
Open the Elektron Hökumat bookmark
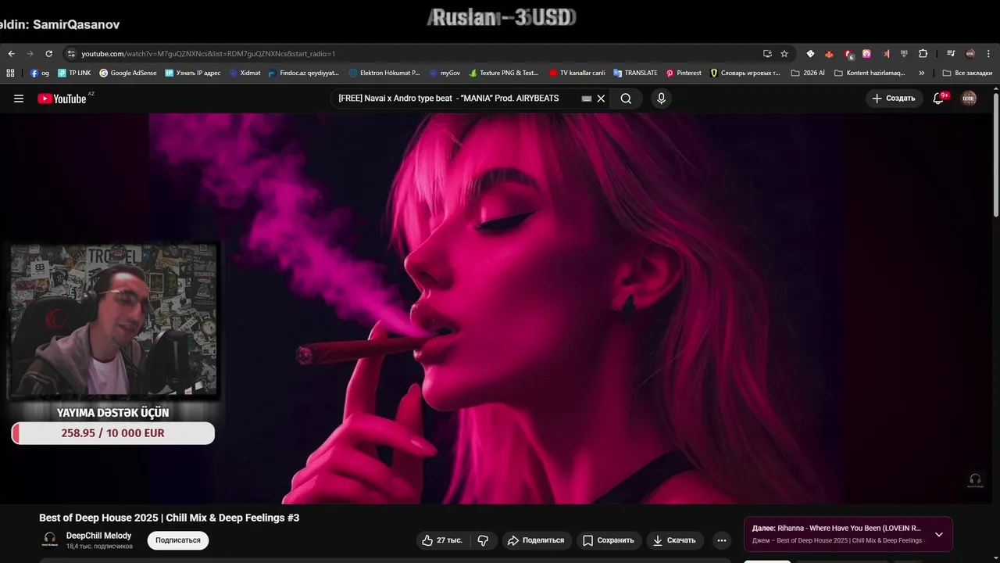tap(384, 73)
